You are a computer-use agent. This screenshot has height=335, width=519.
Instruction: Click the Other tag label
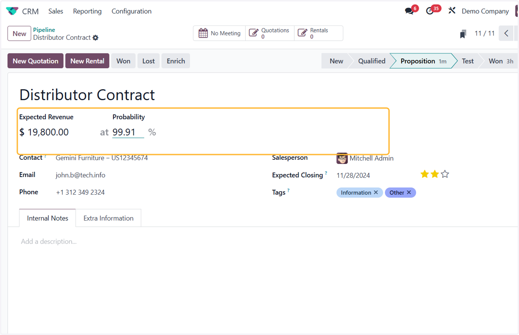point(397,193)
